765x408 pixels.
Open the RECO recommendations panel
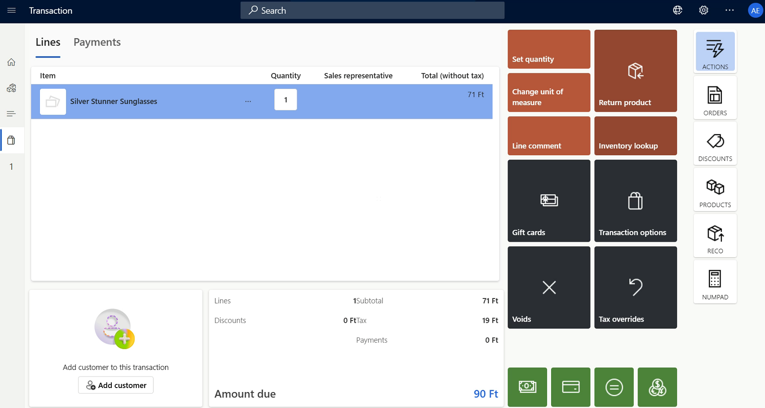[715, 236]
